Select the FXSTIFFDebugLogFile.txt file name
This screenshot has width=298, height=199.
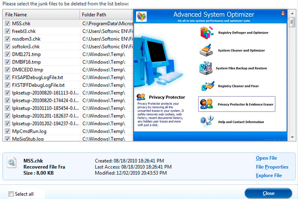tap(38, 85)
